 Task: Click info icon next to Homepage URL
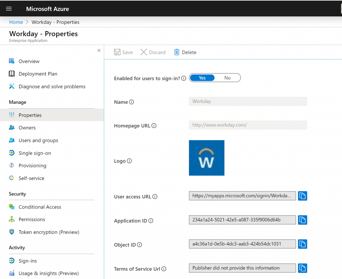tap(154, 126)
